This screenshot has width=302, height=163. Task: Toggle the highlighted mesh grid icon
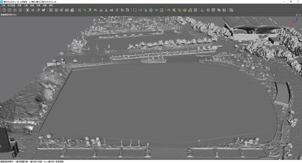[162, 10]
